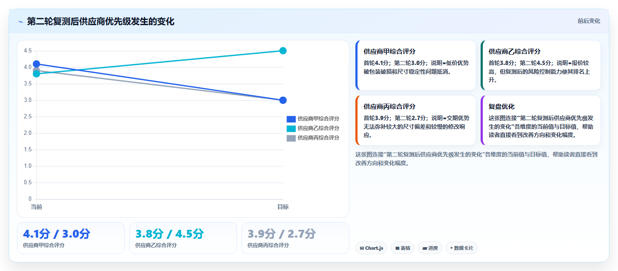Open the 供应商乙综合评分 description card

[x=541, y=65]
